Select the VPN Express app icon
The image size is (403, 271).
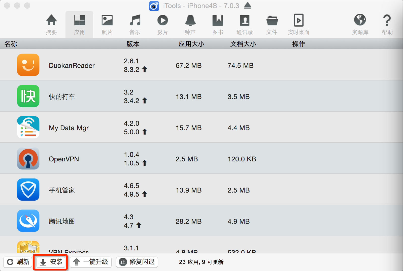28,247
